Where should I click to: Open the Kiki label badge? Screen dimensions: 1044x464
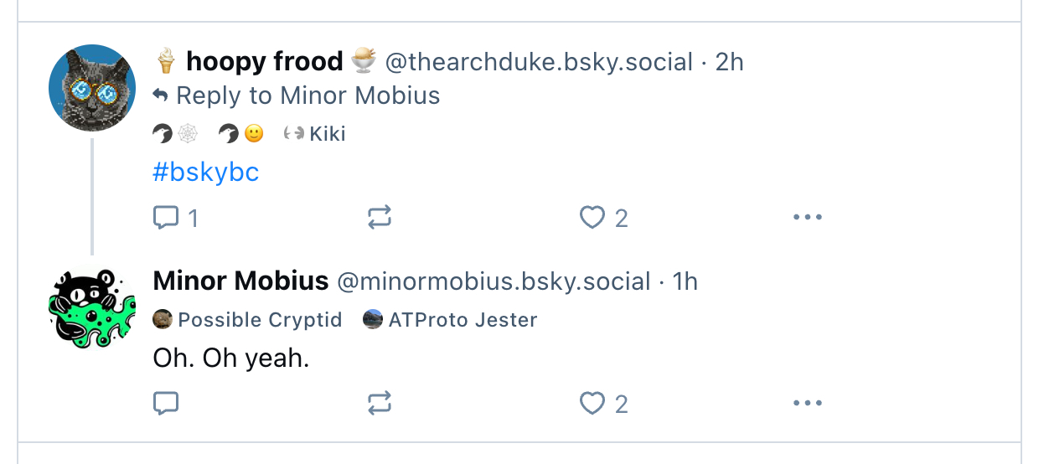click(x=315, y=134)
